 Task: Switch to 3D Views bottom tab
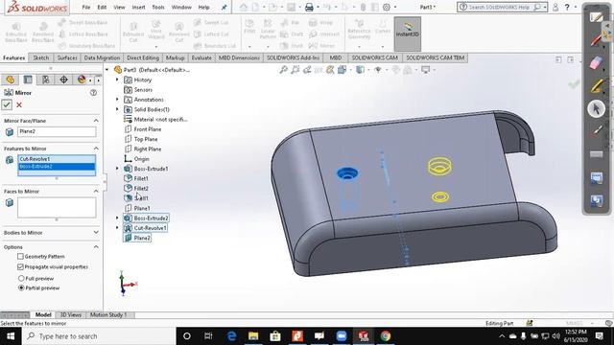click(70, 315)
